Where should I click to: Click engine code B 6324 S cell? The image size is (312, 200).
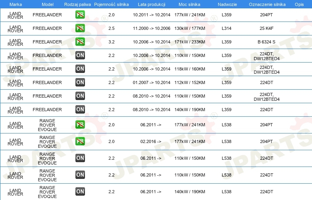(267, 42)
